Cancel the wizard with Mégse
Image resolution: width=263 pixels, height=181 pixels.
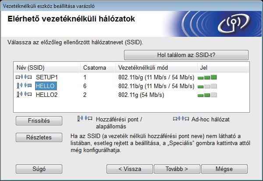(x=224, y=169)
